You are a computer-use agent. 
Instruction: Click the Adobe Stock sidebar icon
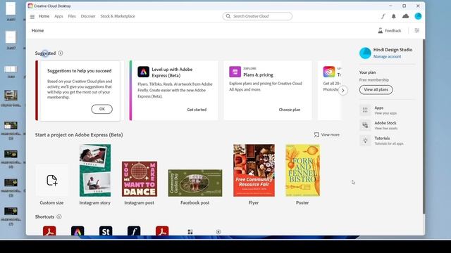pyautogui.click(x=365, y=125)
